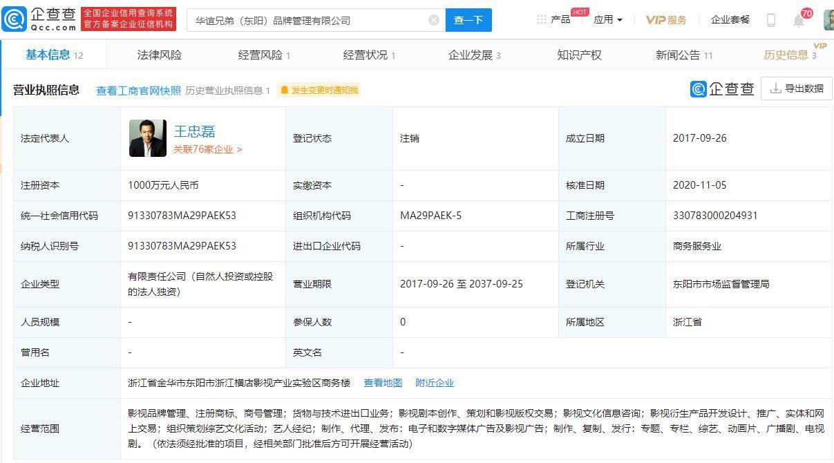Open 查看工商官网快照 link
Image resolution: width=834 pixels, height=463 pixels.
tap(138, 90)
